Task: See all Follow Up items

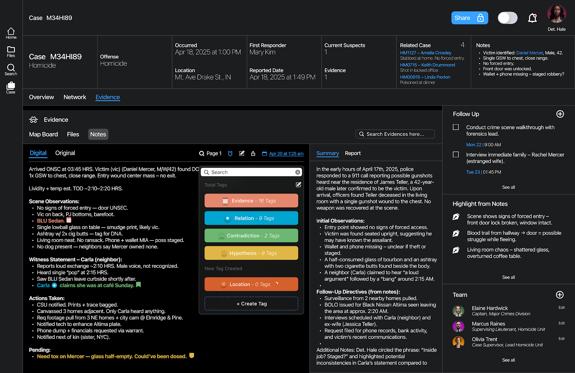Action: (508, 187)
